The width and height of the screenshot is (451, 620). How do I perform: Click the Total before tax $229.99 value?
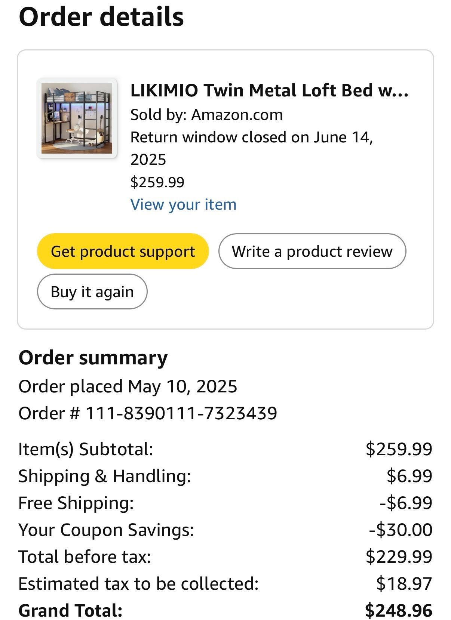pos(399,556)
